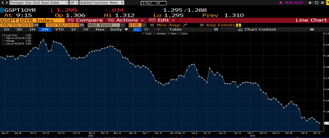Click the start date field 09/19/2018

[x=17, y=25]
